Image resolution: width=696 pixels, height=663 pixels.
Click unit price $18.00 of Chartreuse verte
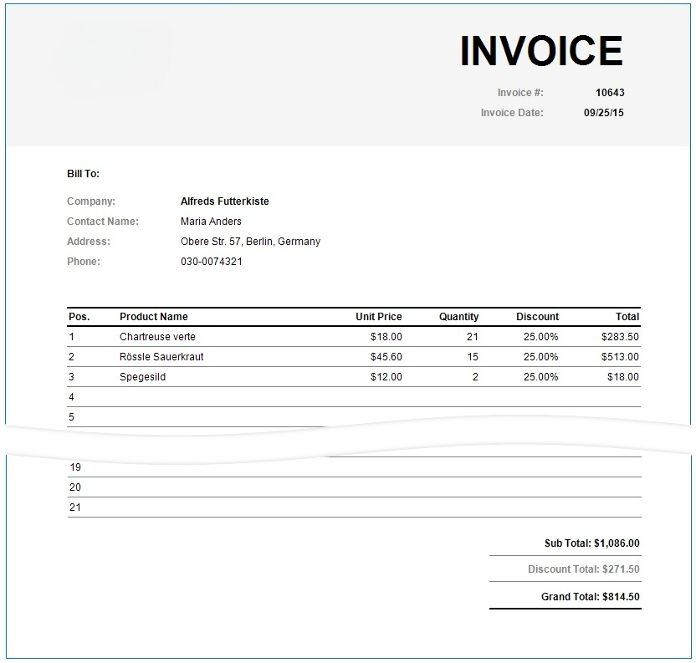pyautogui.click(x=386, y=336)
